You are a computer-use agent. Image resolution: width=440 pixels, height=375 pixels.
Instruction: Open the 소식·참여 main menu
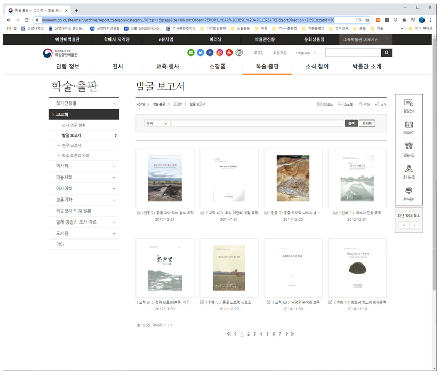coord(317,67)
